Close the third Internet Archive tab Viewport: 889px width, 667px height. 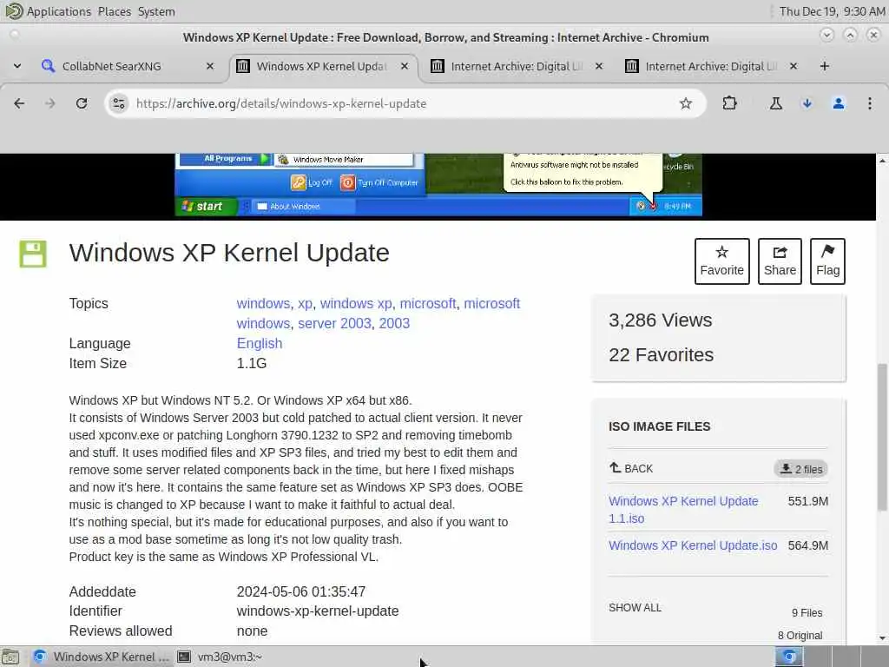[x=599, y=66]
